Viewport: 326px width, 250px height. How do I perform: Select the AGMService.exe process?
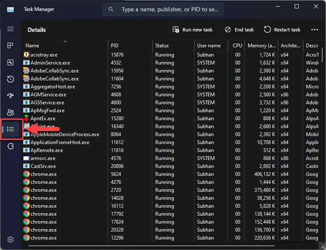point(171,94)
